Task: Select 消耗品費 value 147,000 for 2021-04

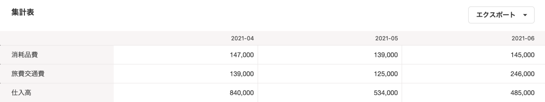Action: click(242, 55)
